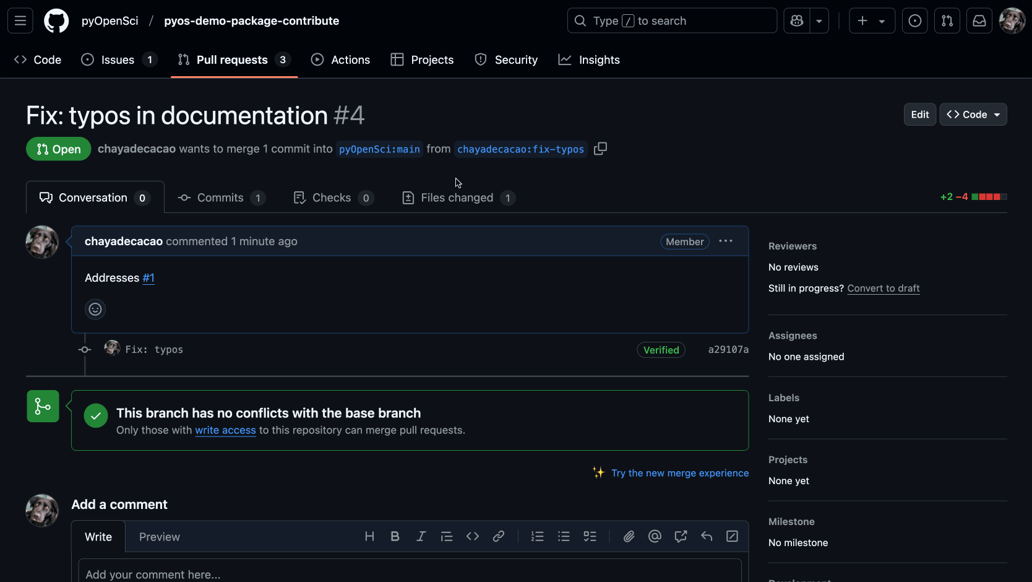Insert task list icon
The width and height of the screenshot is (1032, 582).
(590, 536)
